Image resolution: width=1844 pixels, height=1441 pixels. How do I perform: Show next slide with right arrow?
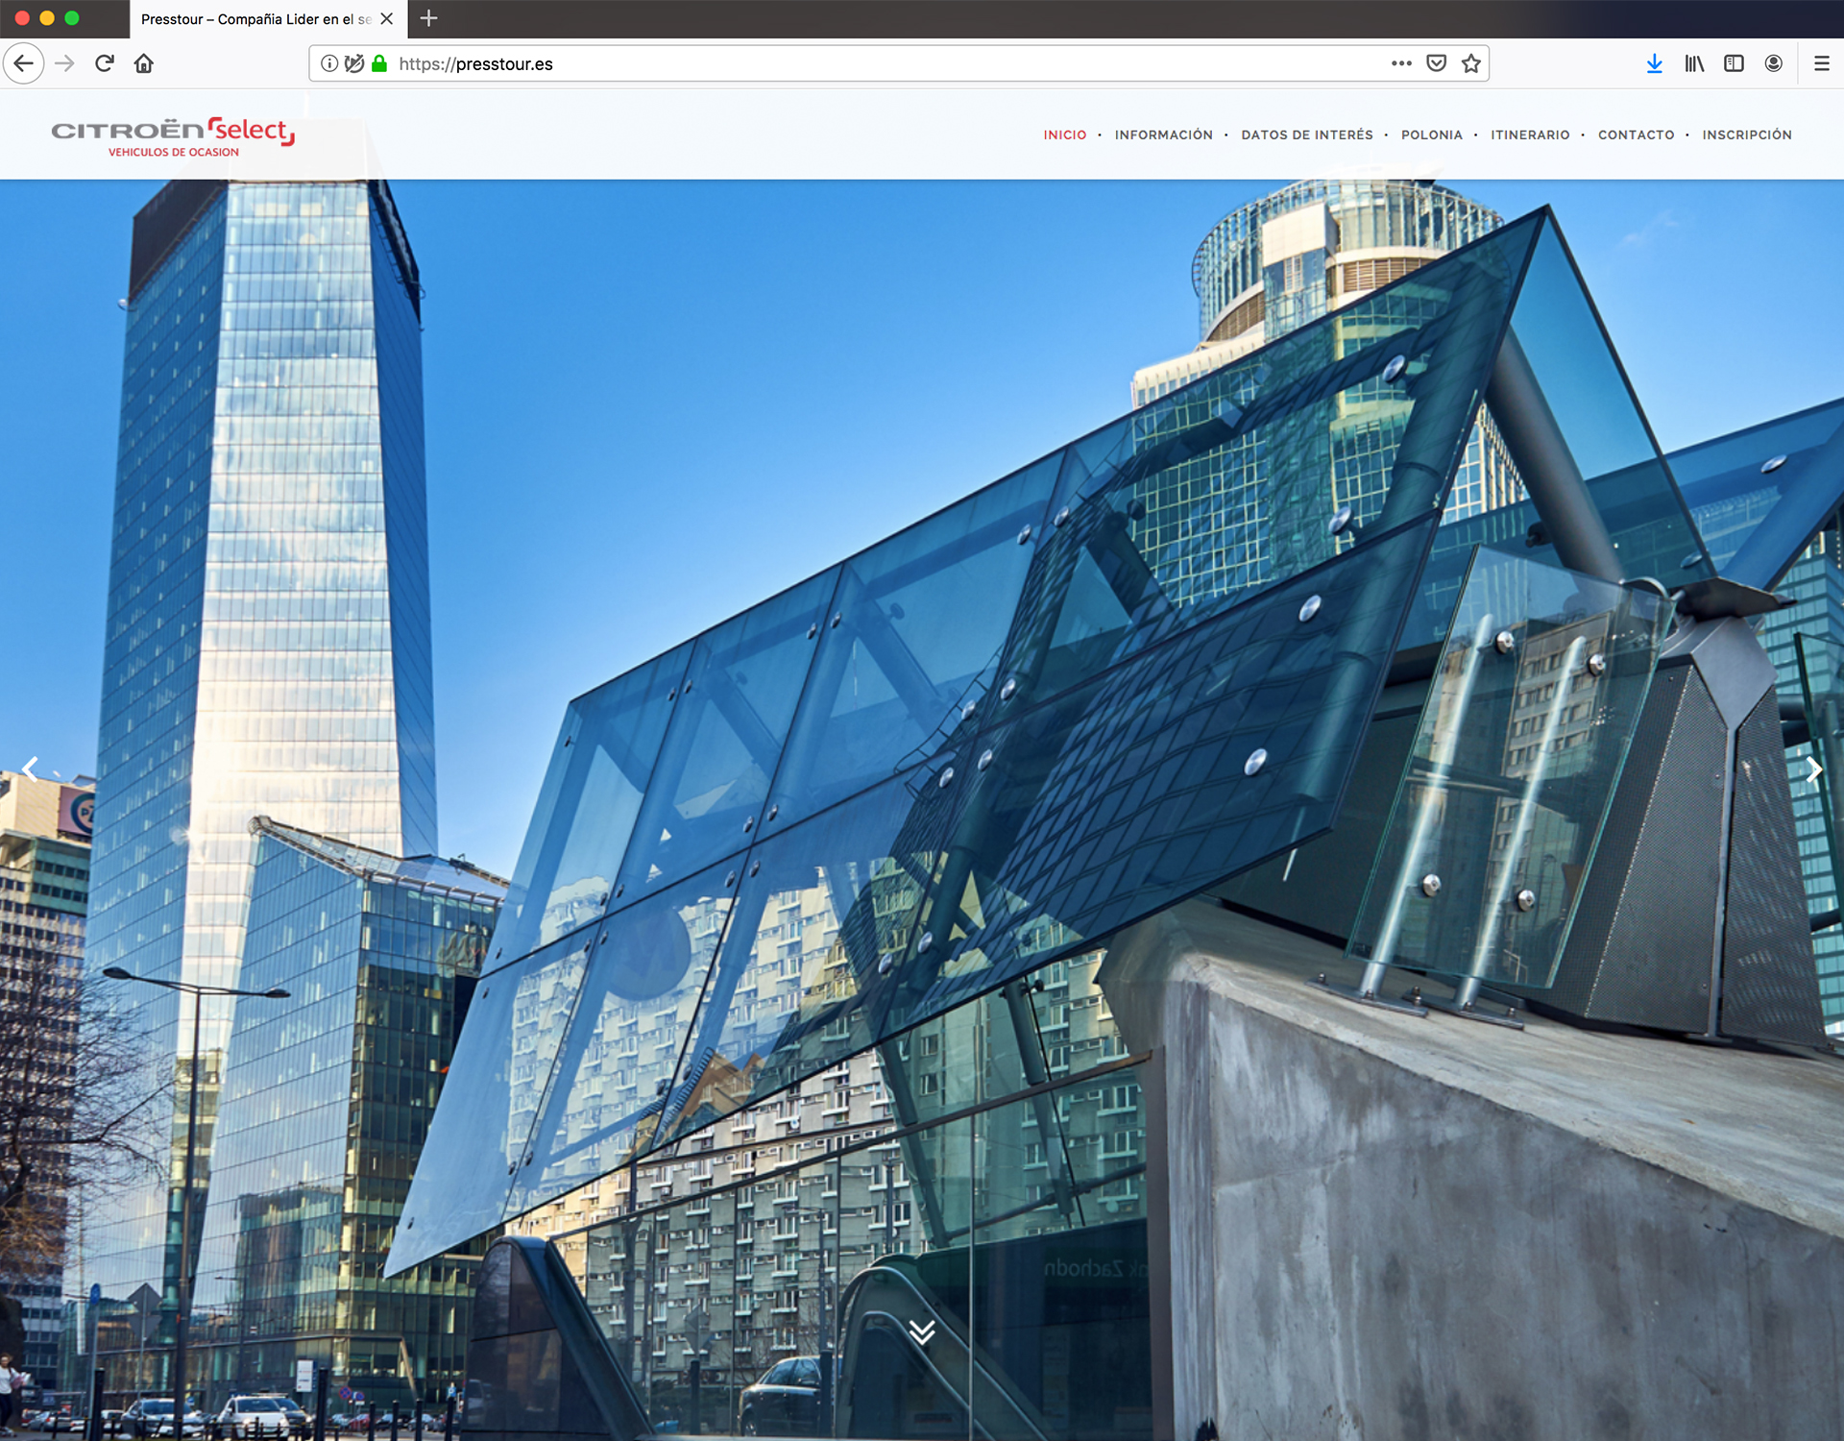pyautogui.click(x=1813, y=769)
